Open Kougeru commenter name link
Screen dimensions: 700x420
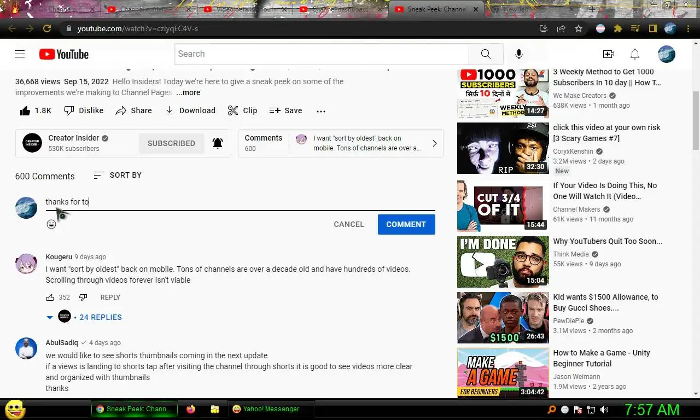(59, 257)
